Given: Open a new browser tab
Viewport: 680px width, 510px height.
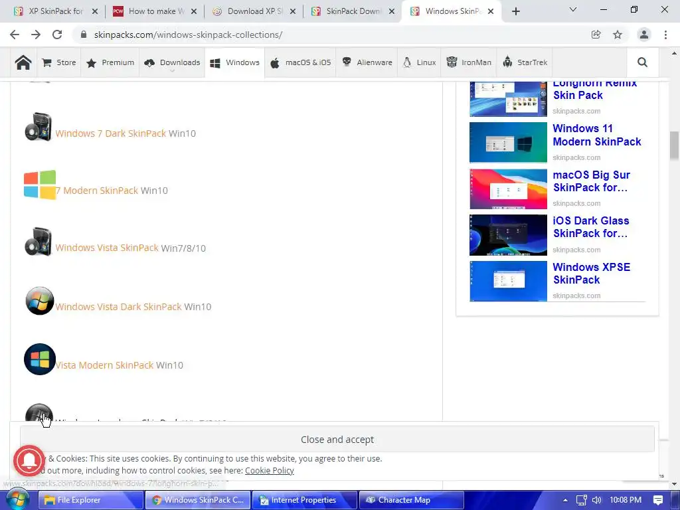Looking at the screenshot, I should (x=515, y=11).
